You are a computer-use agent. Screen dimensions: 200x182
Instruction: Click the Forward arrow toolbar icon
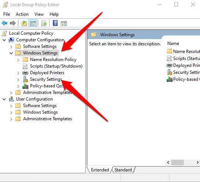[12, 23]
